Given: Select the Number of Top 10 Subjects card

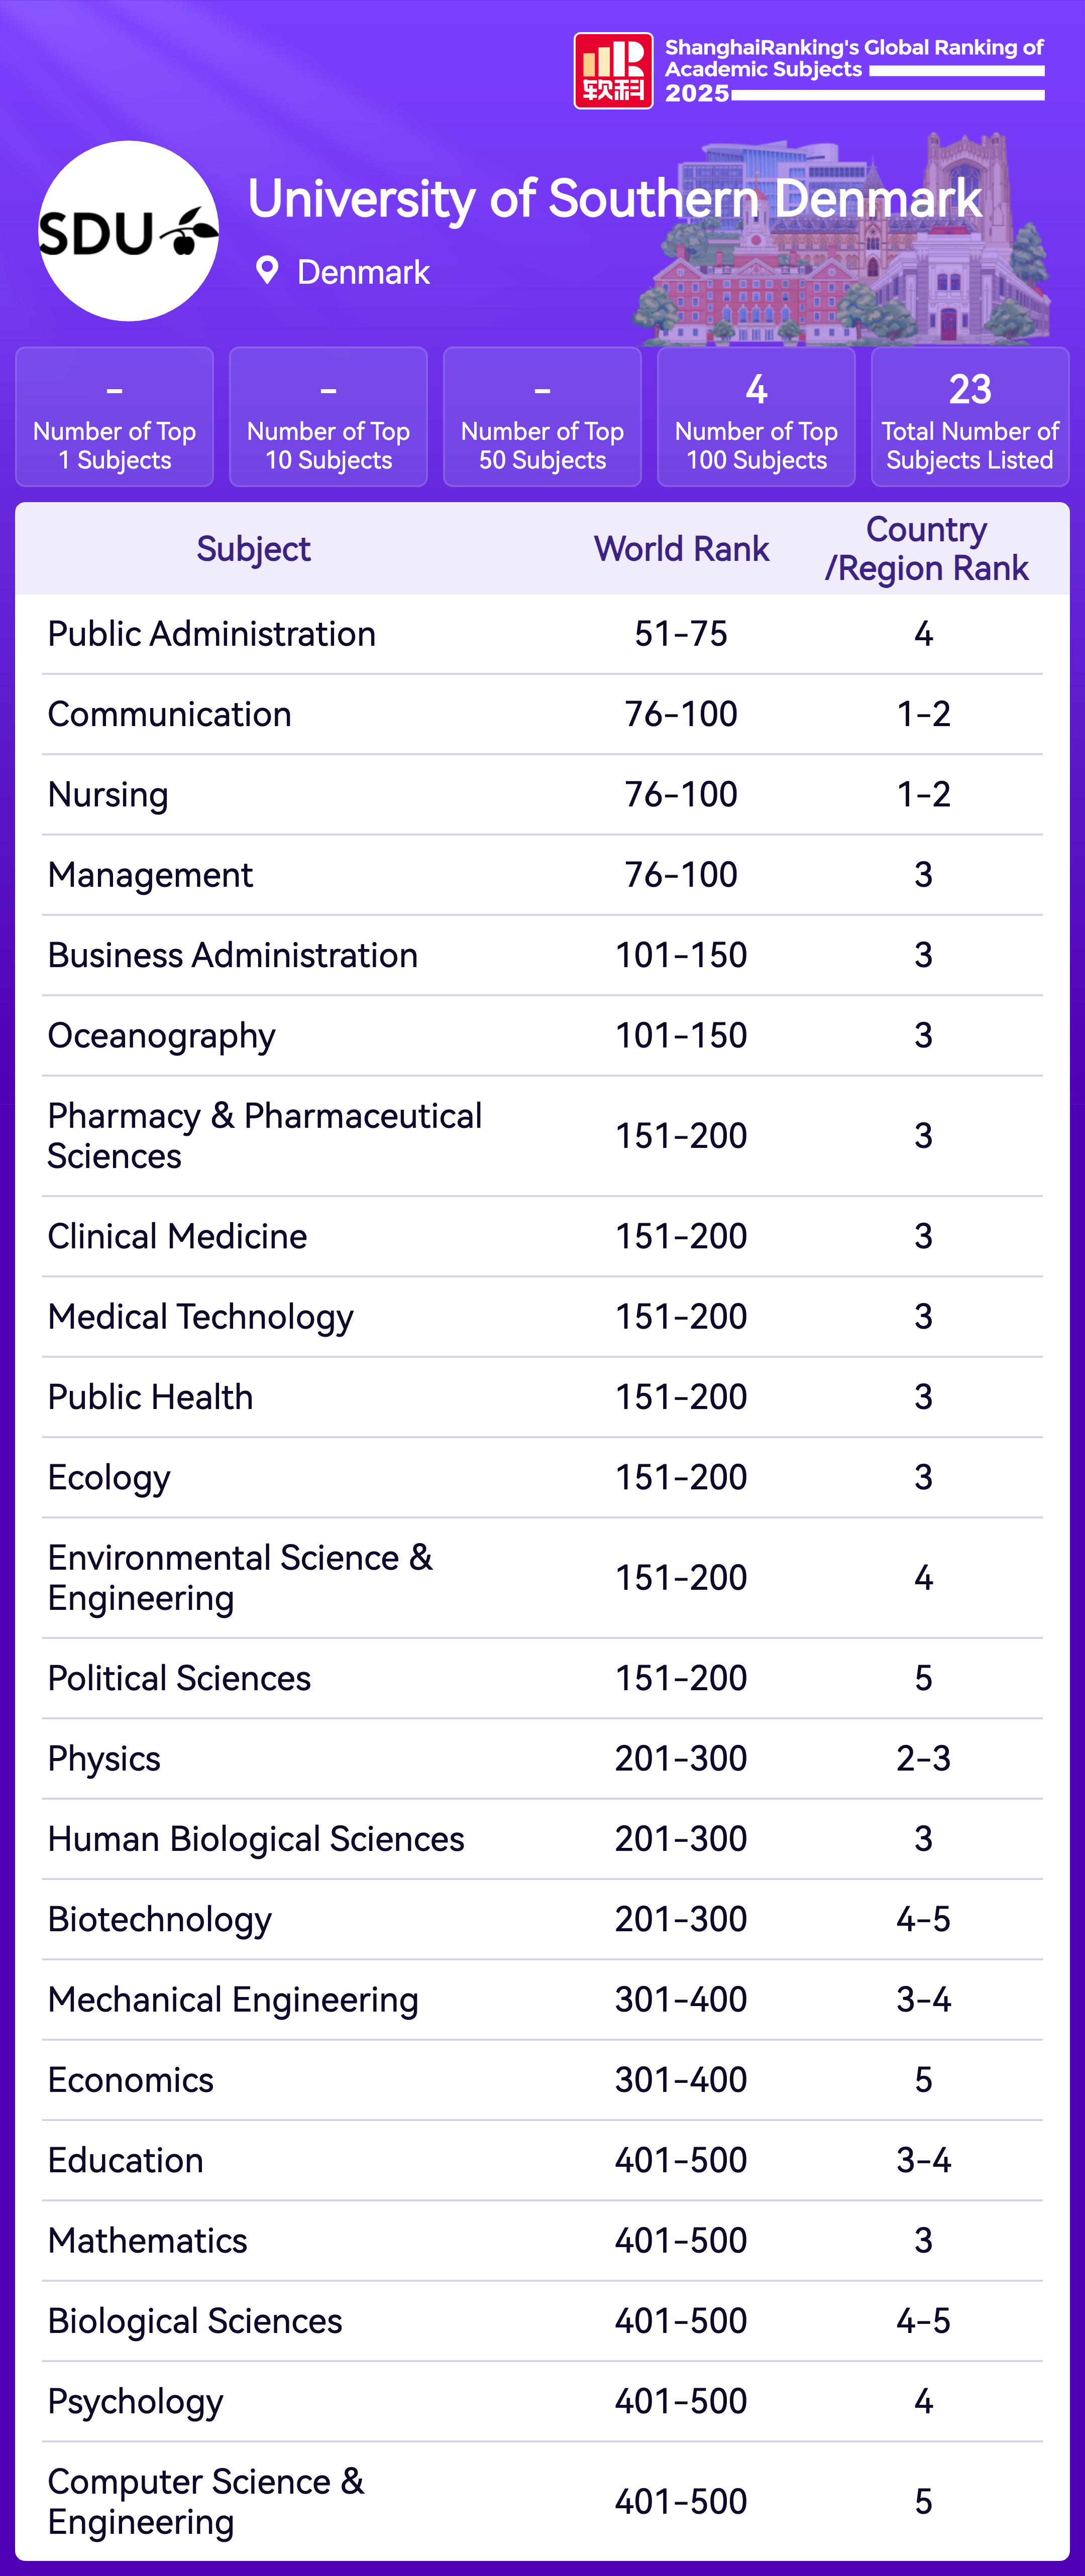Looking at the screenshot, I should pyautogui.click(x=328, y=417).
